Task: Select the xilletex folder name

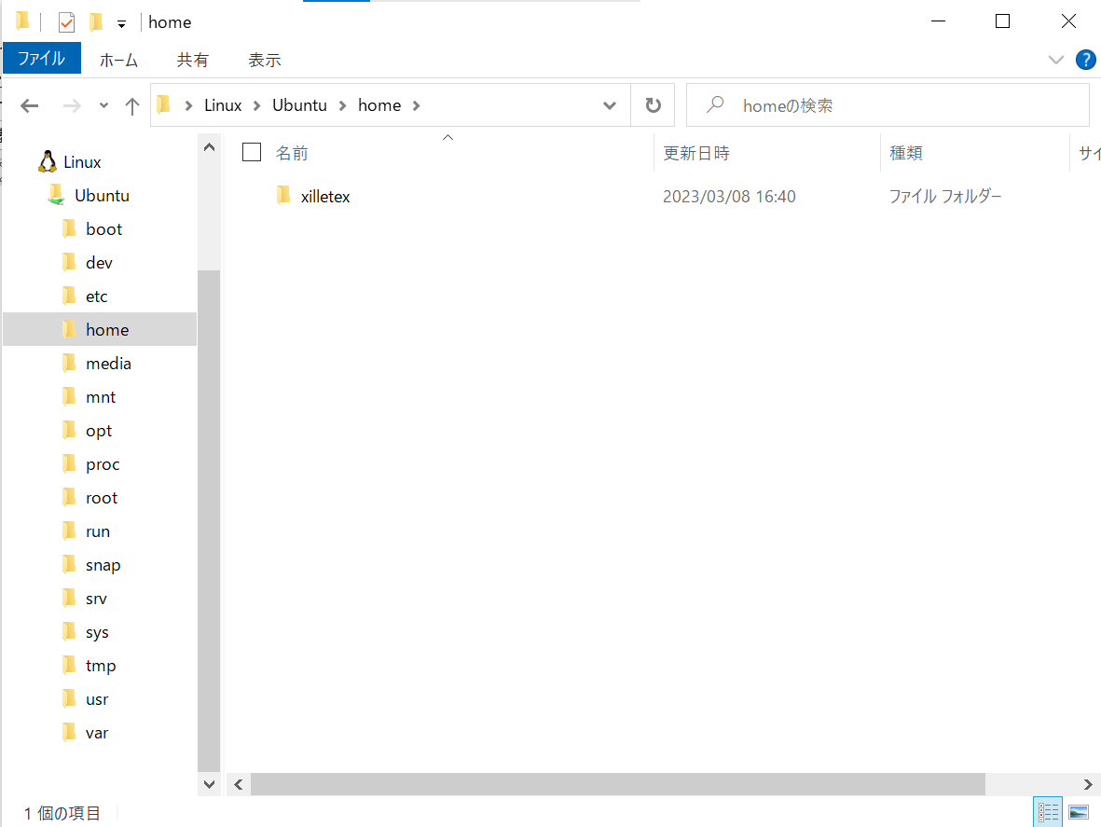Action: pyautogui.click(x=325, y=197)
